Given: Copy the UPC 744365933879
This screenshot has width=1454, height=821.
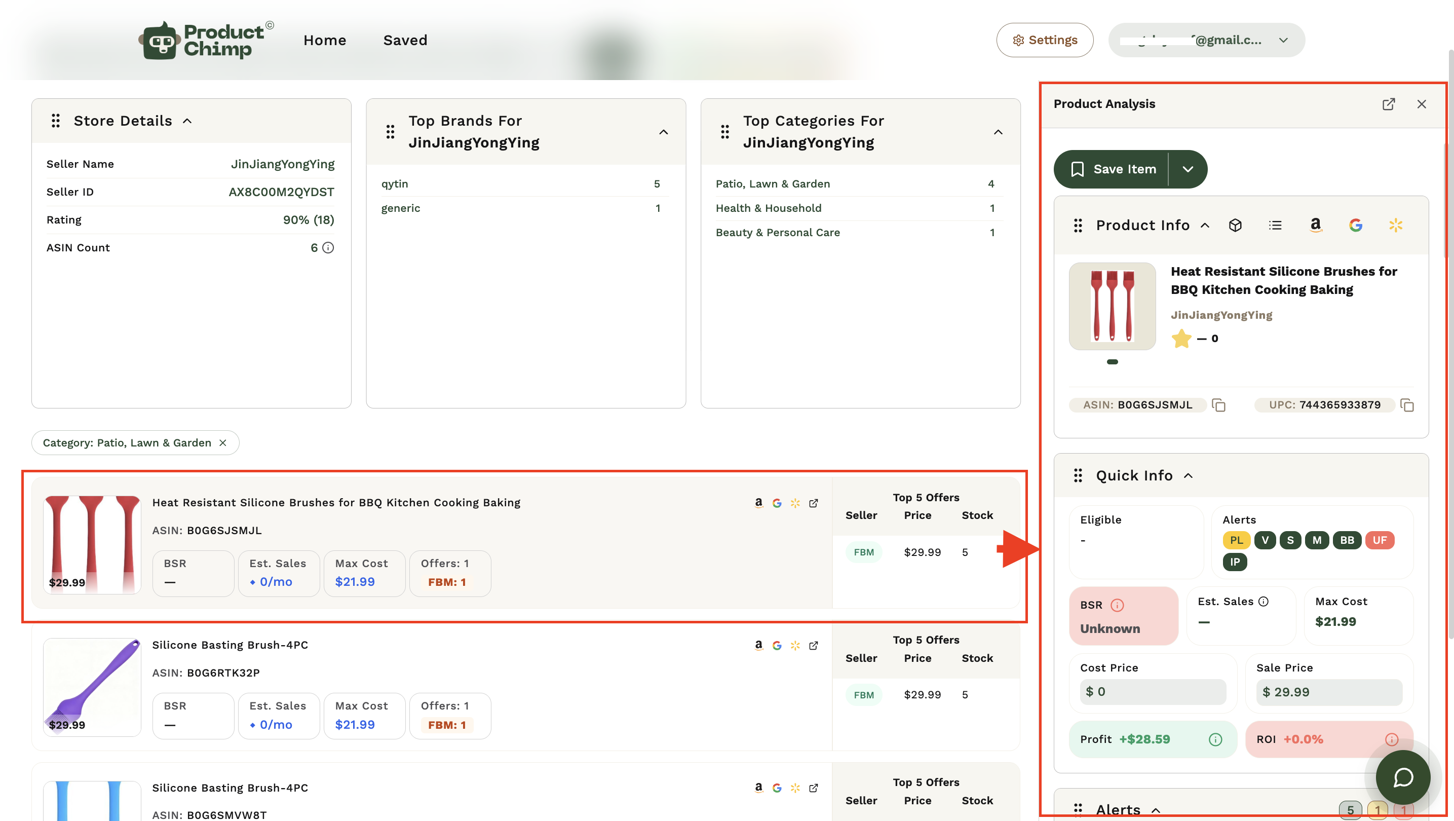Looking at the screenshot, I should pyautogui.click(x=1406, y=405).
